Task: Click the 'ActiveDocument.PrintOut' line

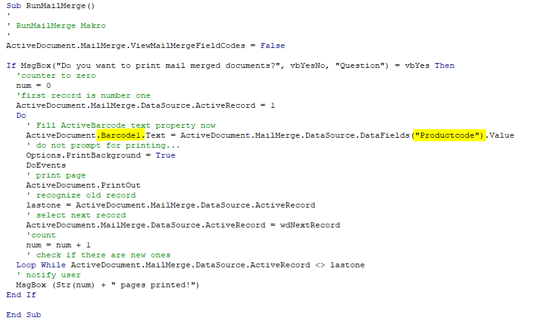Action: pos(83,185)
